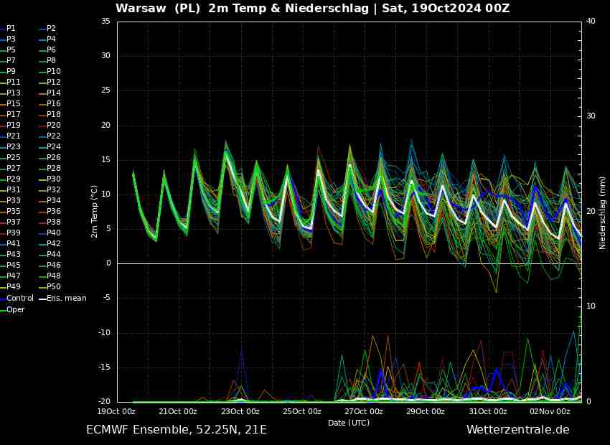Click the "2m Temp (°C)" axis title
This screenshot has height=445, width=610.
[94, 212]
